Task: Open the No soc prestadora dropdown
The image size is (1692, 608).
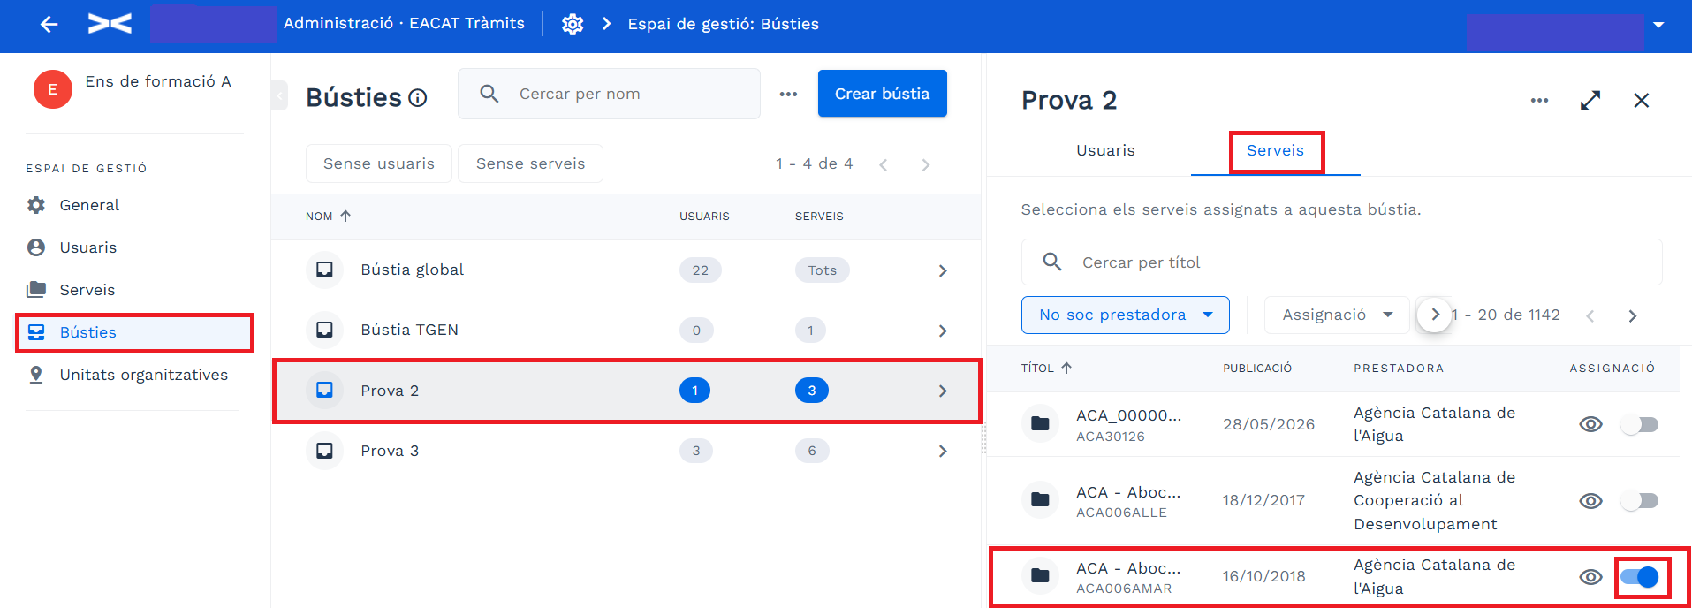Action: click(1125, 315)
